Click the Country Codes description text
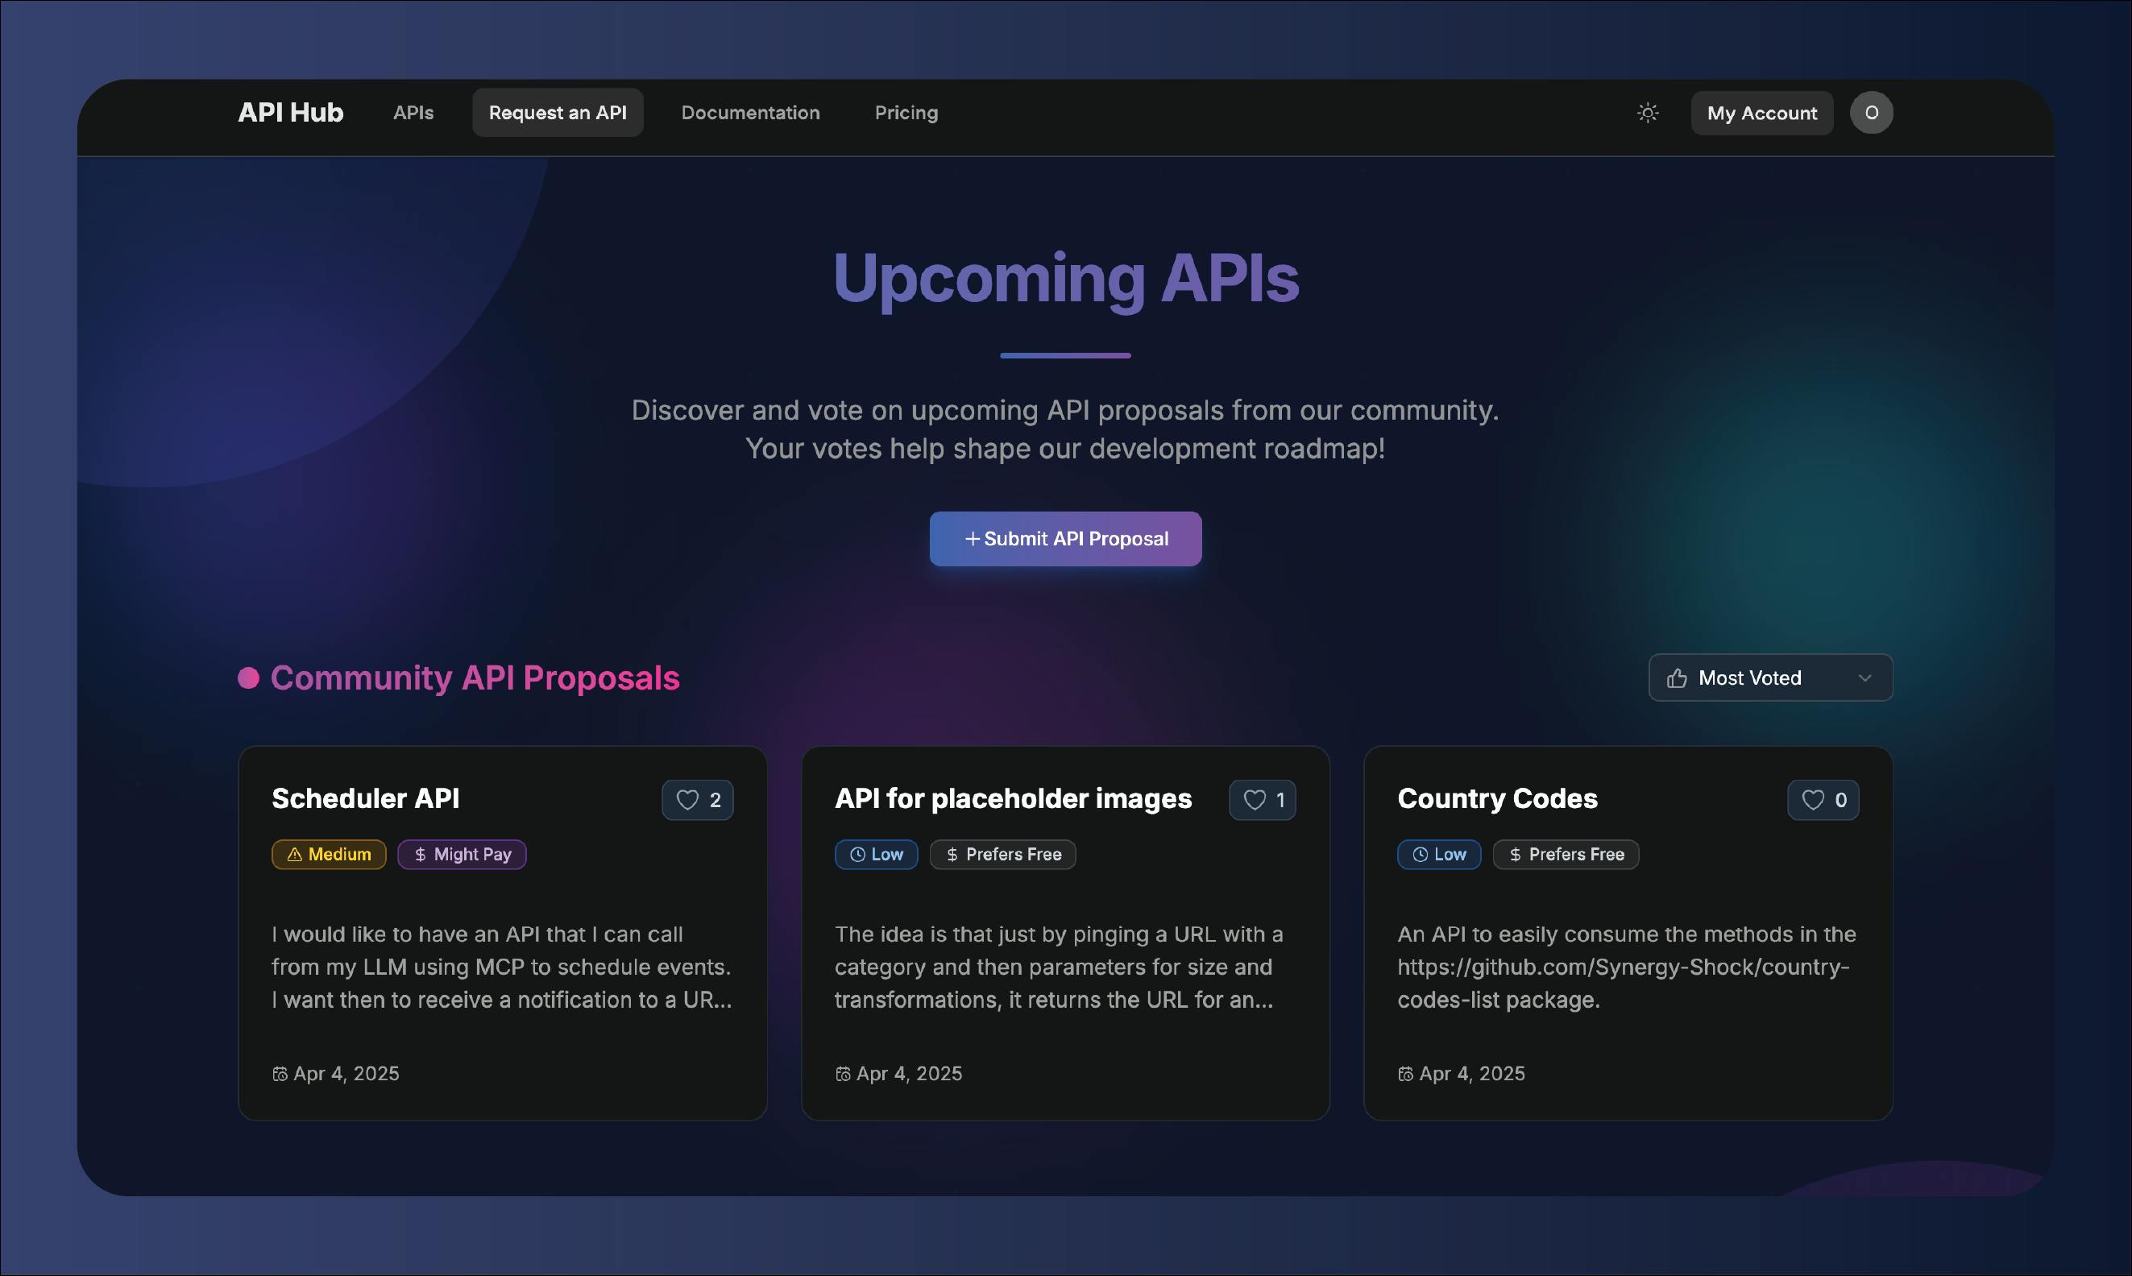 1626,967
